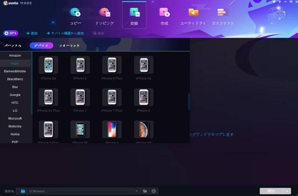Click the start button at bottom right

pyautogui.click(x=272, y=191)
